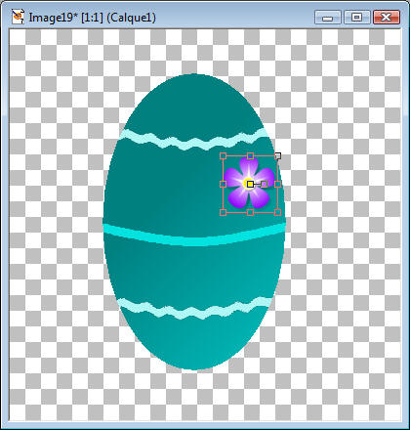410x430 pixels.
Task: Grab the rotation handle beside flower center
Action: point(265,185)
